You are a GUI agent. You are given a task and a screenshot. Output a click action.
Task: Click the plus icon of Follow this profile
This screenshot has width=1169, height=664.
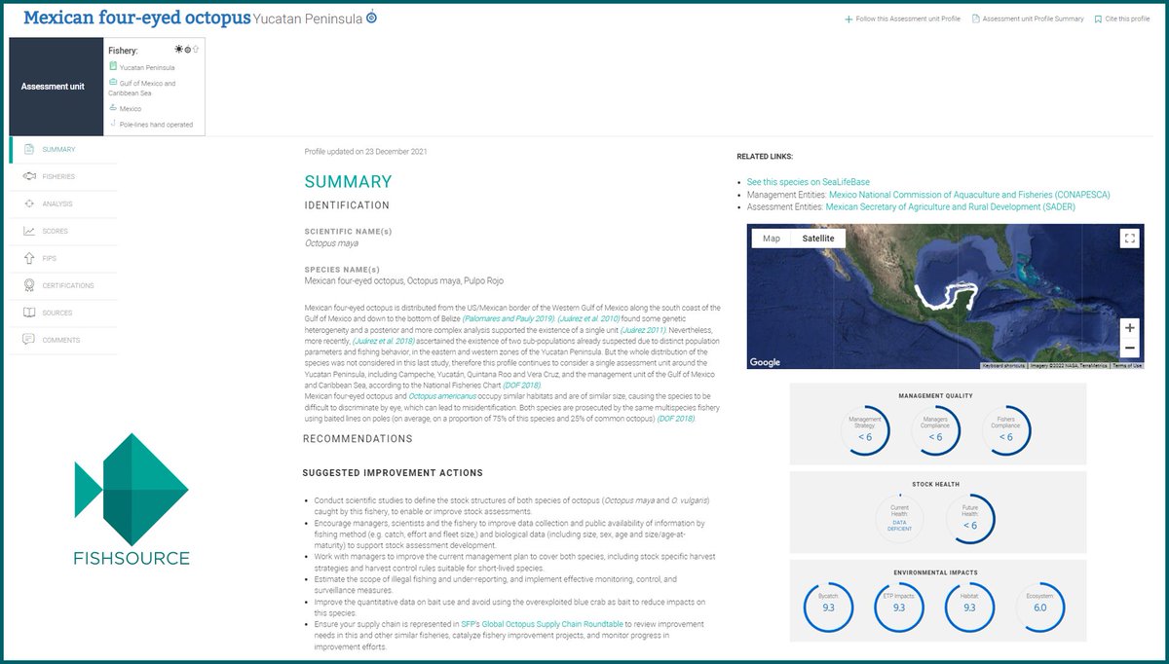(x=848, y=18)
